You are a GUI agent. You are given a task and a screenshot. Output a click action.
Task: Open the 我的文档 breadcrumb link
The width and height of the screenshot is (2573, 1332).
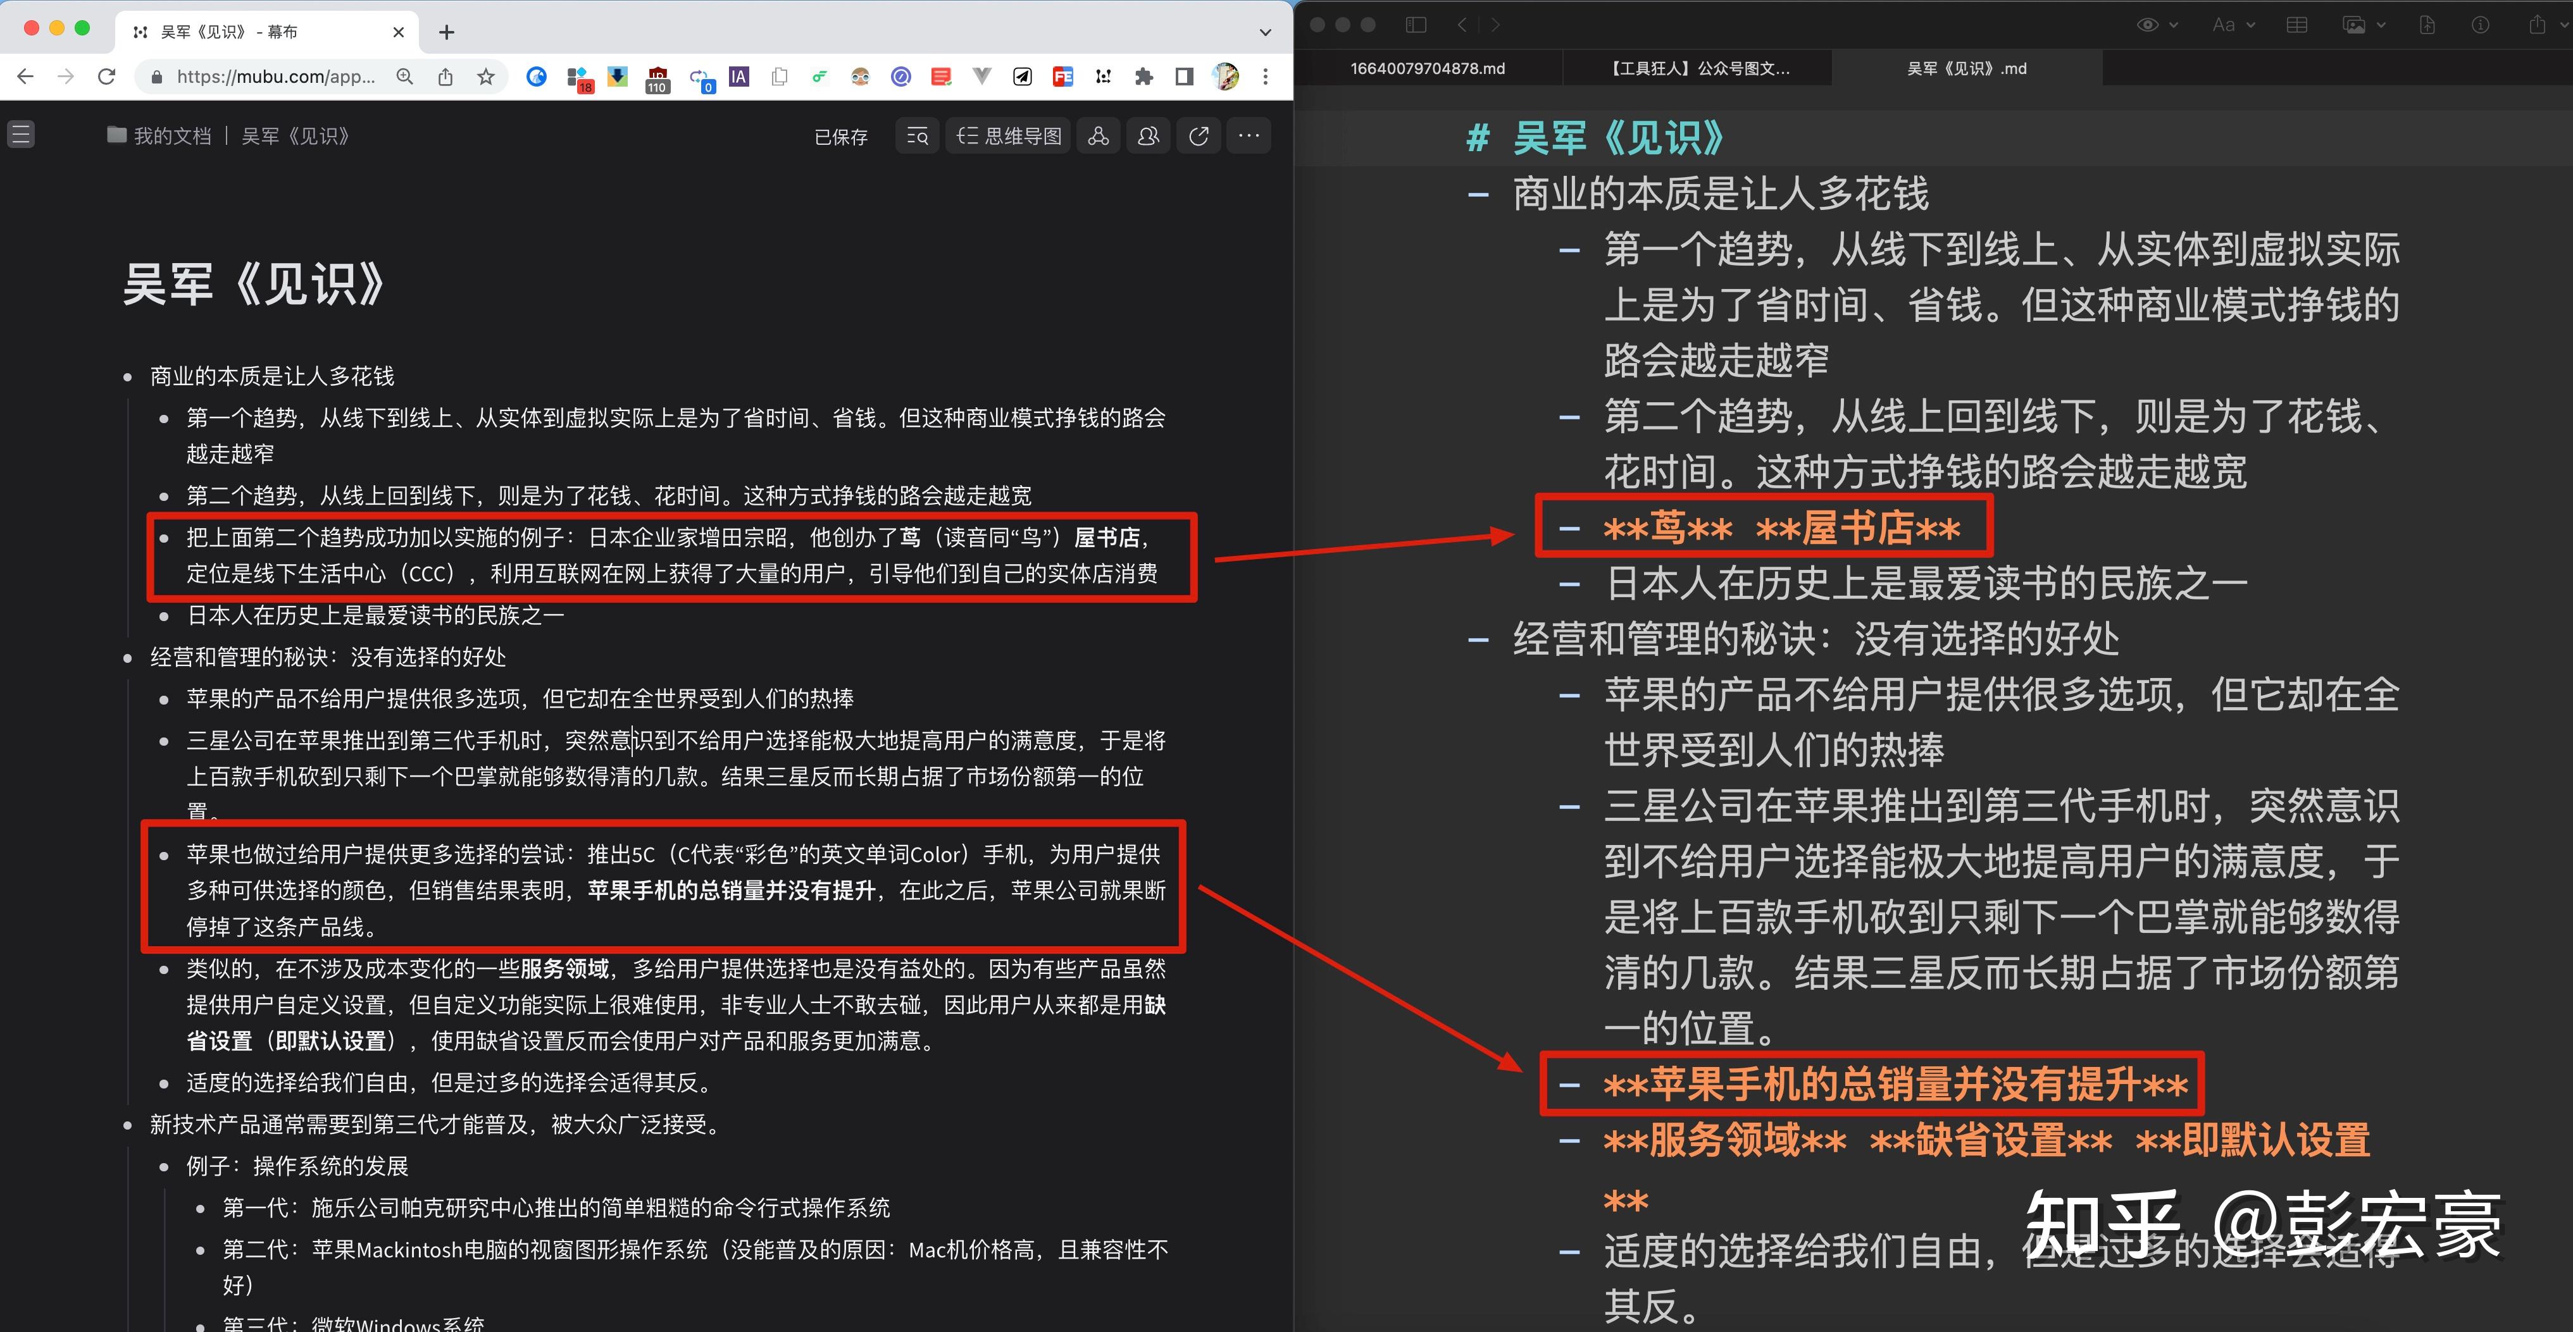tap(171, 135)
